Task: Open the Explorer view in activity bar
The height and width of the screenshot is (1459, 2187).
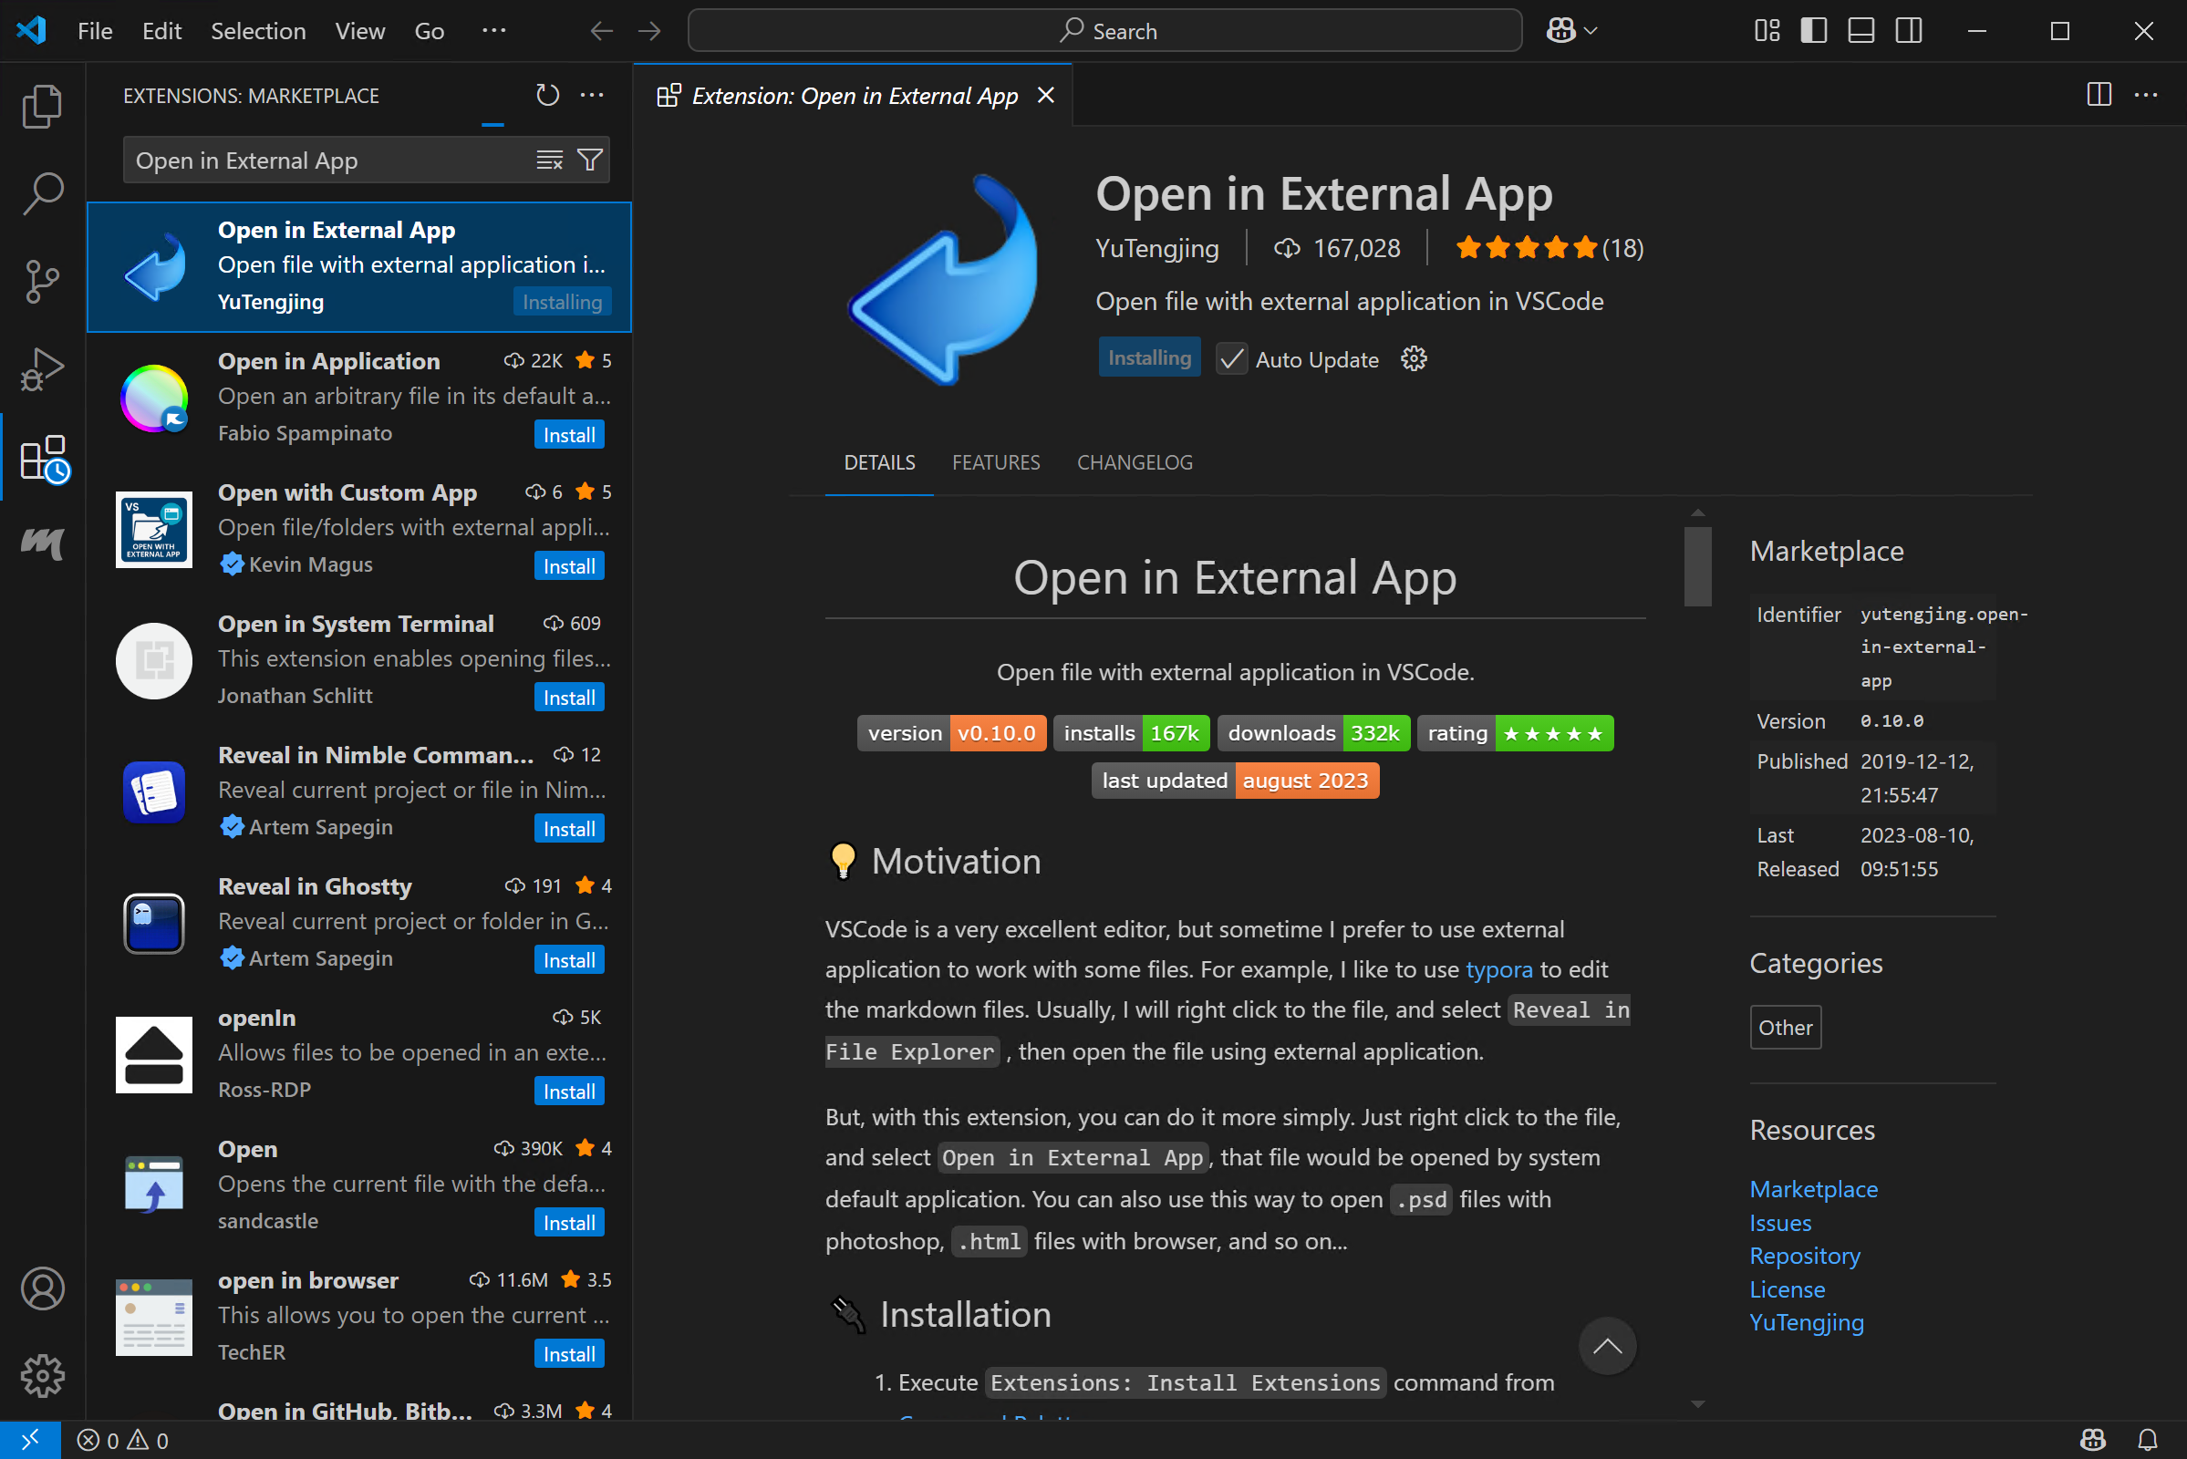Action: [x=42, y=105]
